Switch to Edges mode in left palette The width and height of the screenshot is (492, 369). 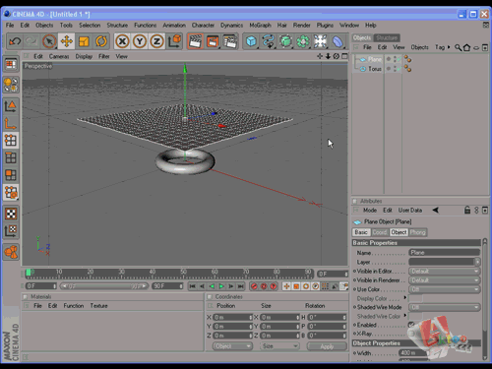click(x=11, y=157)
